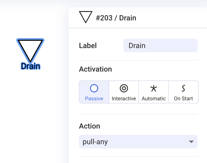Click the Automatic asterisk icon
This screenshot has height=163, width=207.
[x=154, y=88]
